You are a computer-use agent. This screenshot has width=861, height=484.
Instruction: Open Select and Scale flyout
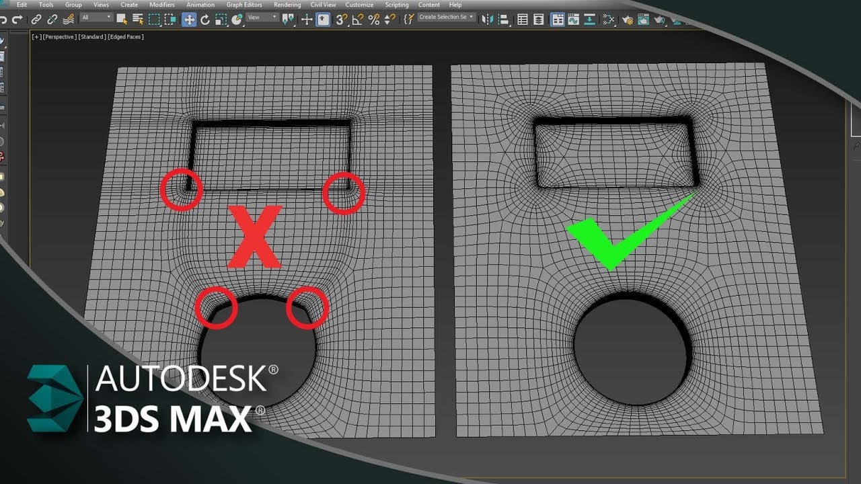click(221, 19)
